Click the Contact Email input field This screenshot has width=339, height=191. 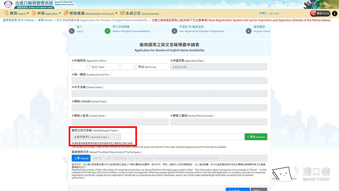tap(169, 108)
